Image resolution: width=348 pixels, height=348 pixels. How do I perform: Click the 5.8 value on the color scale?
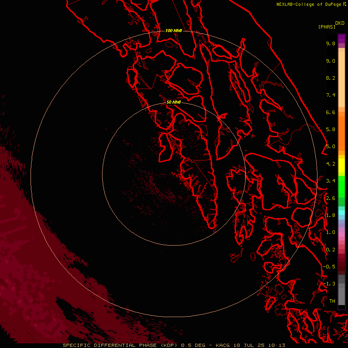(x=331, y=130)
